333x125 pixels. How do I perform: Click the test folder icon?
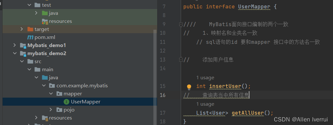coord(37,5)
